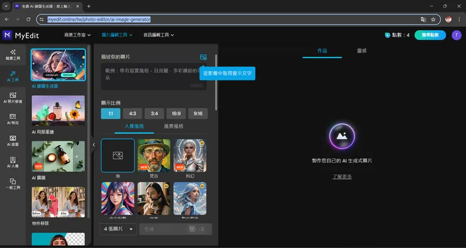Click the glowing image placeholder circle icon
The image size is (466, 248).
click(342, 137)
